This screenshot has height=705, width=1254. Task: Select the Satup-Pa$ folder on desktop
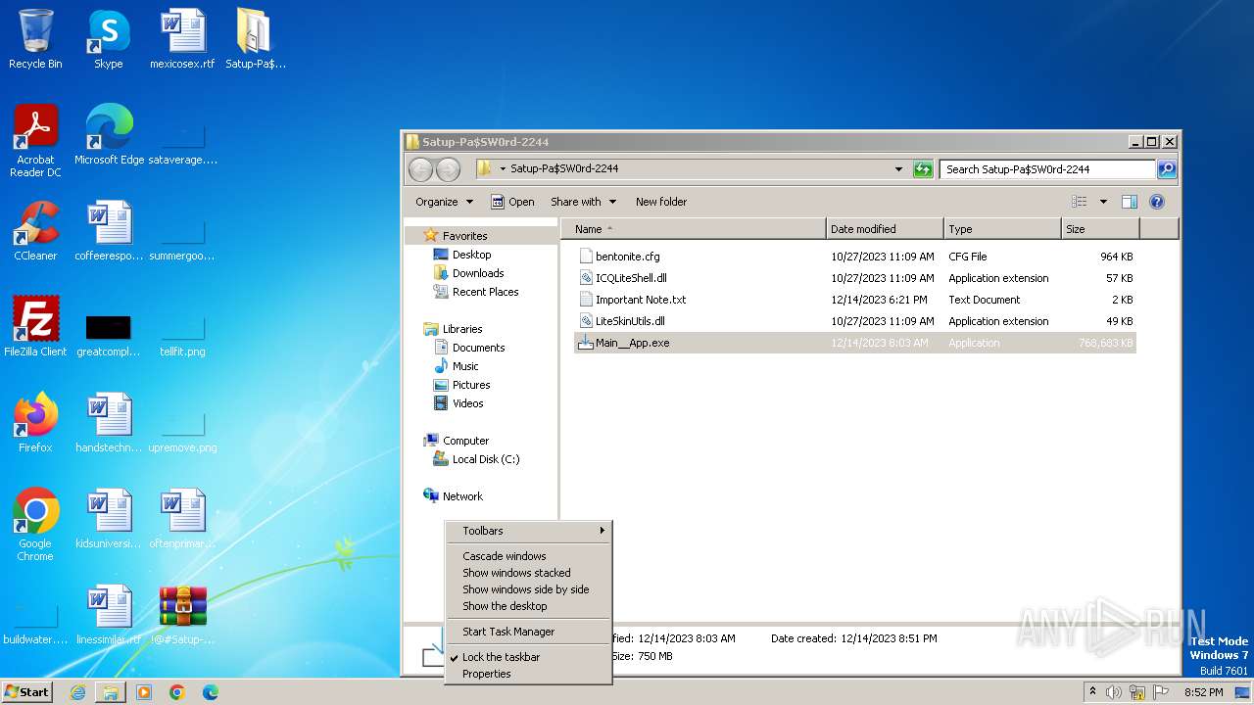pos(255,39)
